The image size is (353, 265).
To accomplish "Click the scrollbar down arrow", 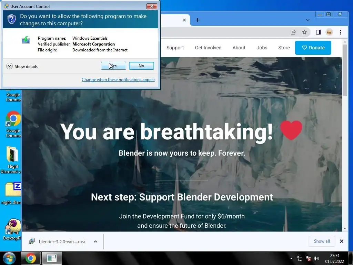I will [345, 228].
